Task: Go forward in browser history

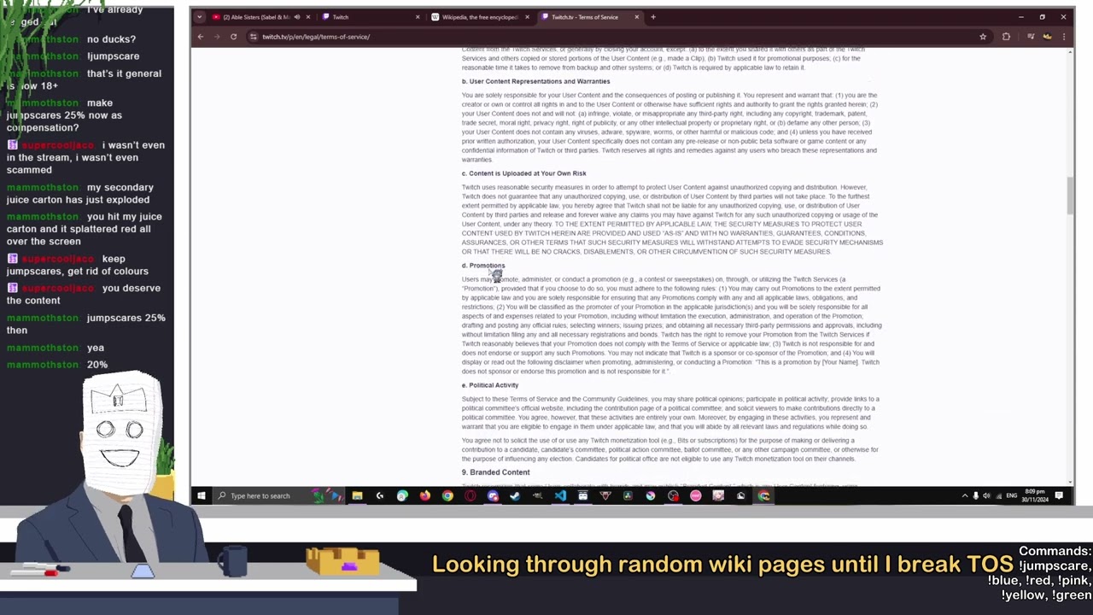Action: (x=217, y=37)
